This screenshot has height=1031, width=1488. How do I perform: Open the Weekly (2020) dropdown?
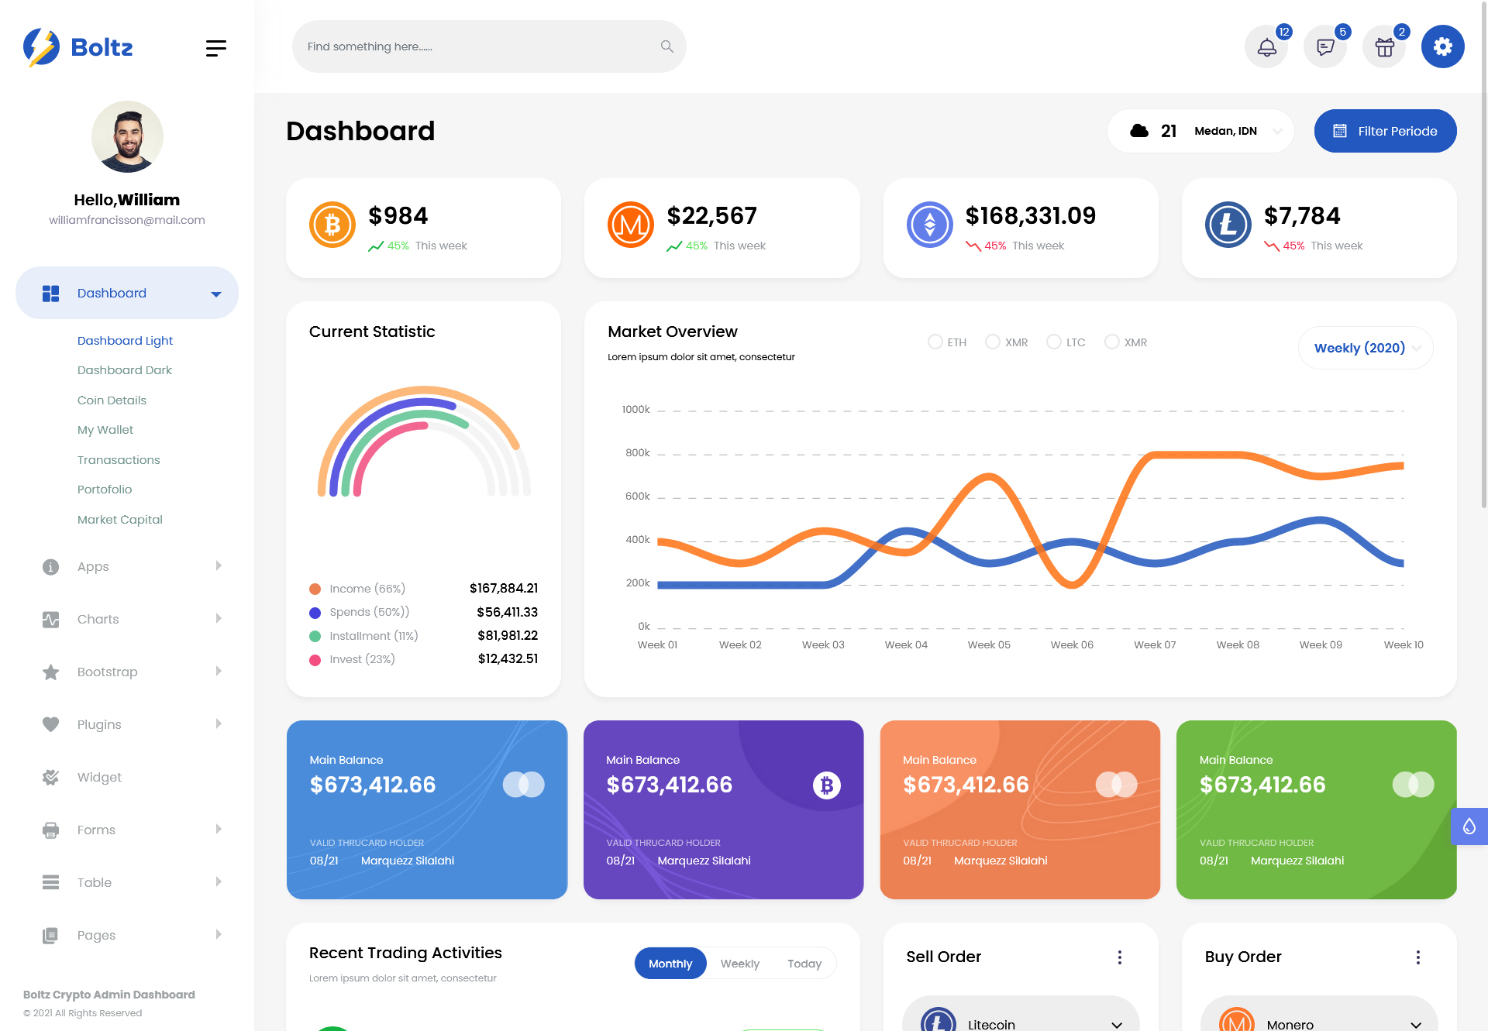(x=1366, y=348)
